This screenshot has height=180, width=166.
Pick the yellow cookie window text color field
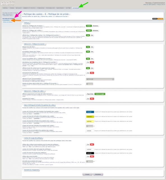[90, 117]
